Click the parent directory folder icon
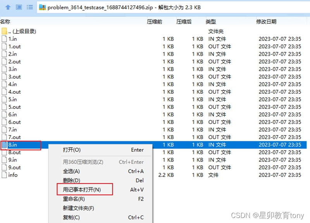This screenshot has height=223, width=310. 4,31
